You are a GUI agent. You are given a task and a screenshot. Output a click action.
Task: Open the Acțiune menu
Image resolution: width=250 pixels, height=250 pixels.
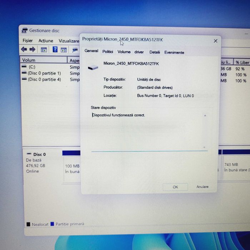click(x=46, y=41)
